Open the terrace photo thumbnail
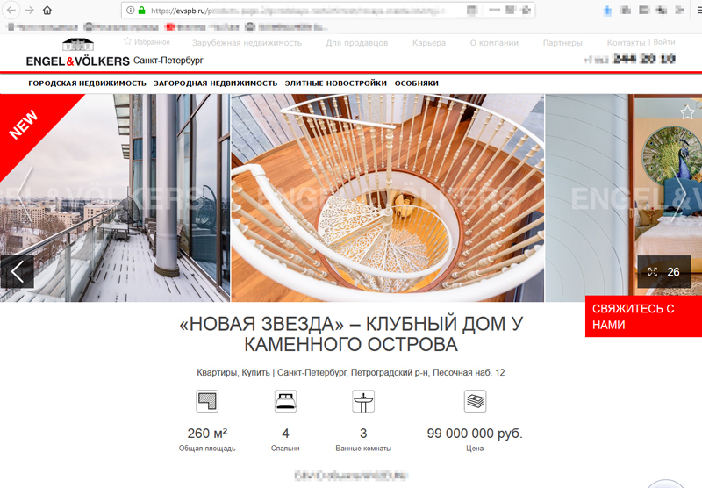 click(x=115, y=197)
